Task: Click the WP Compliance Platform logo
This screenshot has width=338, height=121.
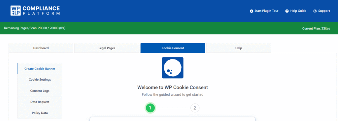Action: [35, 11]
